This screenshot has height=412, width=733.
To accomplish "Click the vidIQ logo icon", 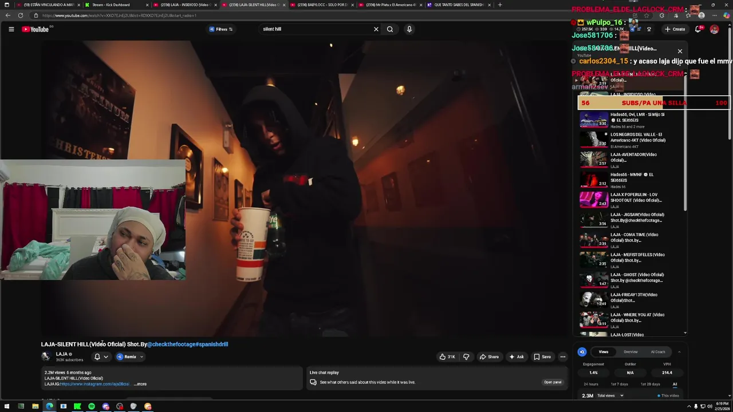I will (x=582, y=352).
